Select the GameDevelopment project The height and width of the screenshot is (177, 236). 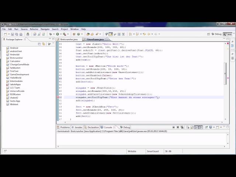(x=20, y=74)
